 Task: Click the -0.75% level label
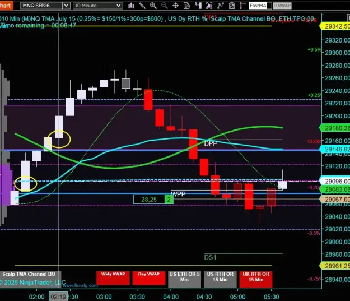tap(314, 279)
